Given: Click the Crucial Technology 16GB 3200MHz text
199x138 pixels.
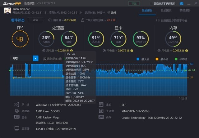Looking at the screenshot, I should [x=151, y=118].
